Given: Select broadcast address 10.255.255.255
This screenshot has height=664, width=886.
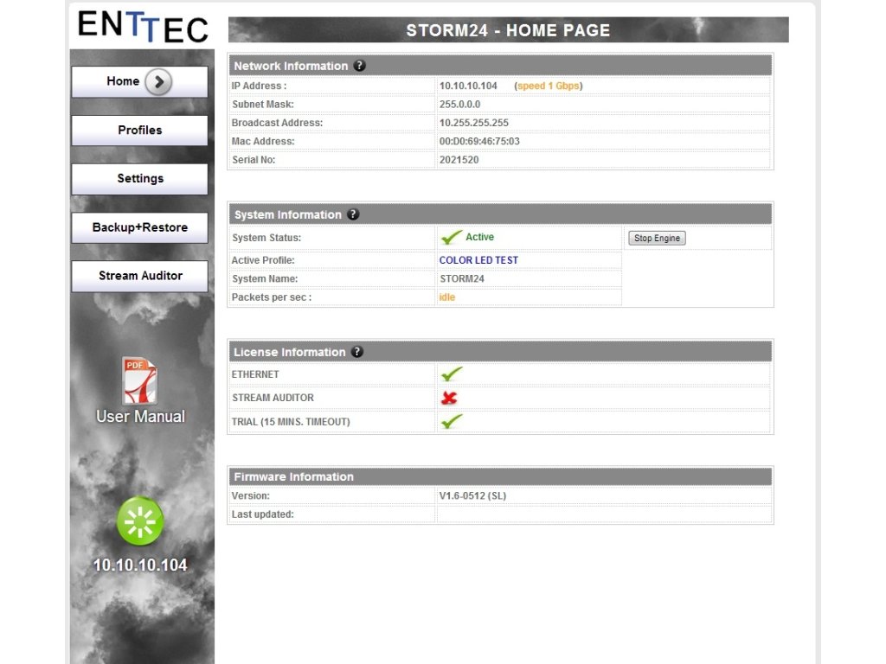Looking at the screenshot, I should pyautogui.click(x=473, y=123).
